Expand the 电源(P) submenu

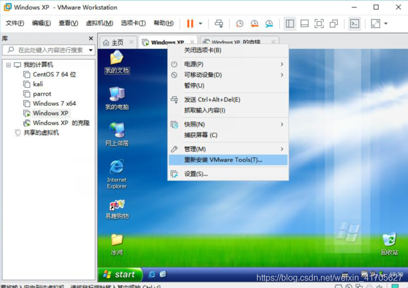[x=228, y=64]
